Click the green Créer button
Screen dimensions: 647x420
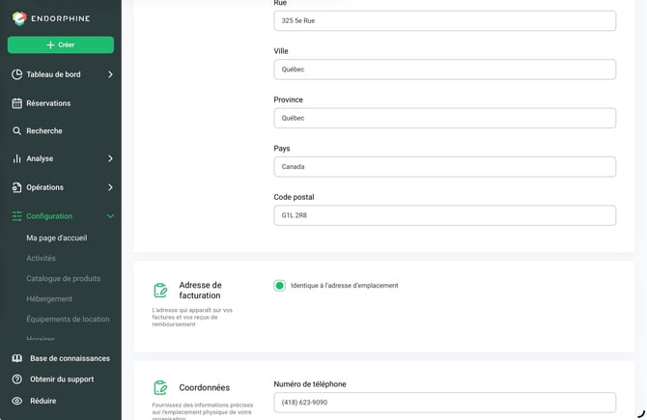pos(61,44)
